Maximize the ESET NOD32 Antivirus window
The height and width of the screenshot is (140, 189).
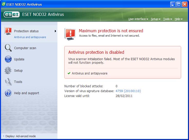(179, 4)
